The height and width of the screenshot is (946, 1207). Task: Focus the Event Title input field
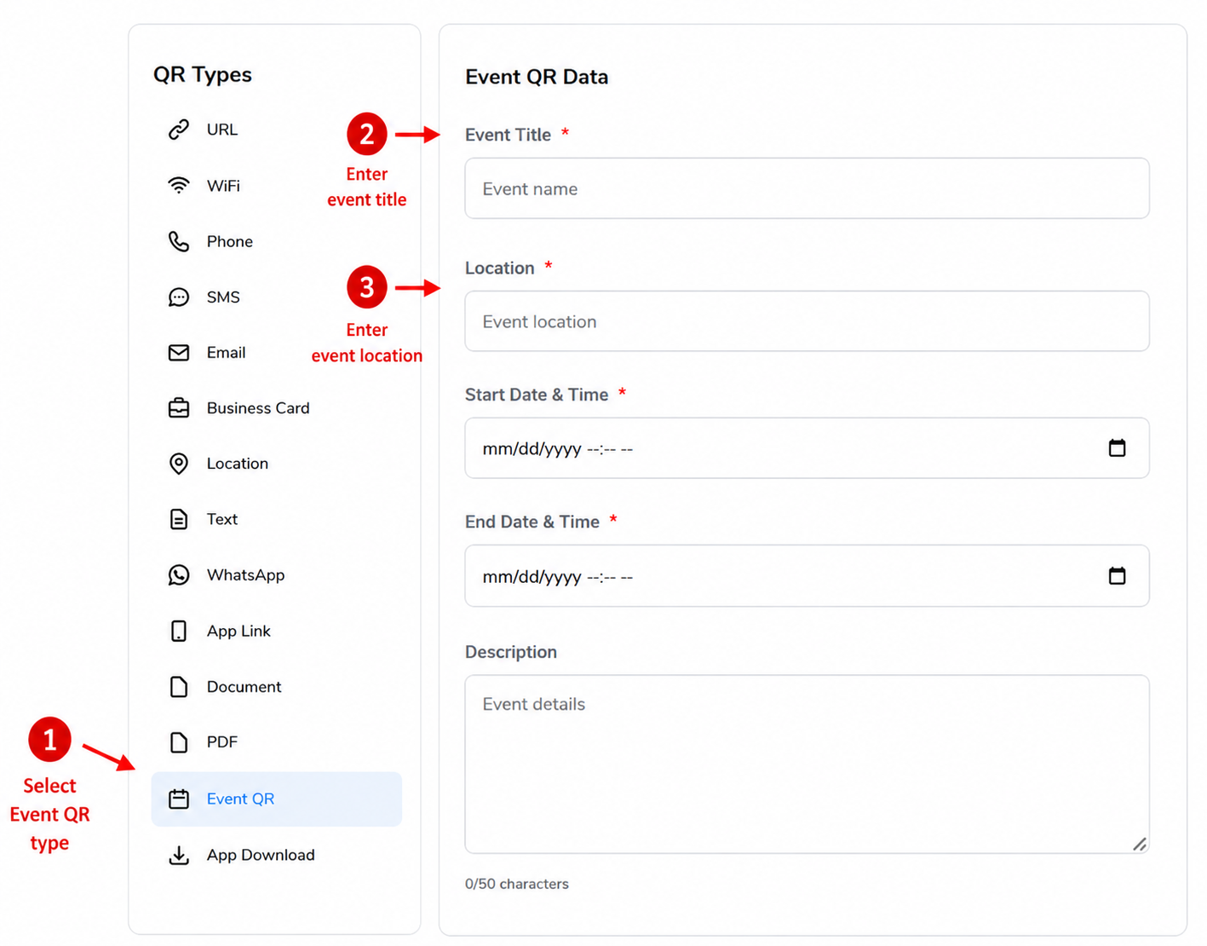tap(807, 188)
